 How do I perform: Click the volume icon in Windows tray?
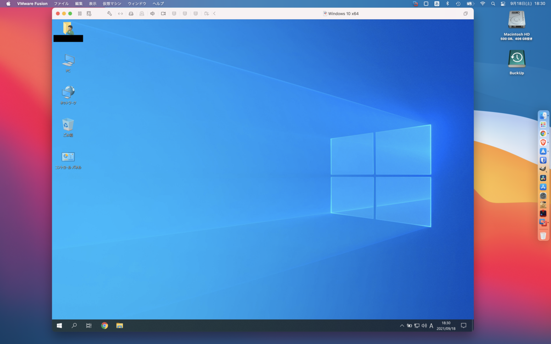(424, 326)
